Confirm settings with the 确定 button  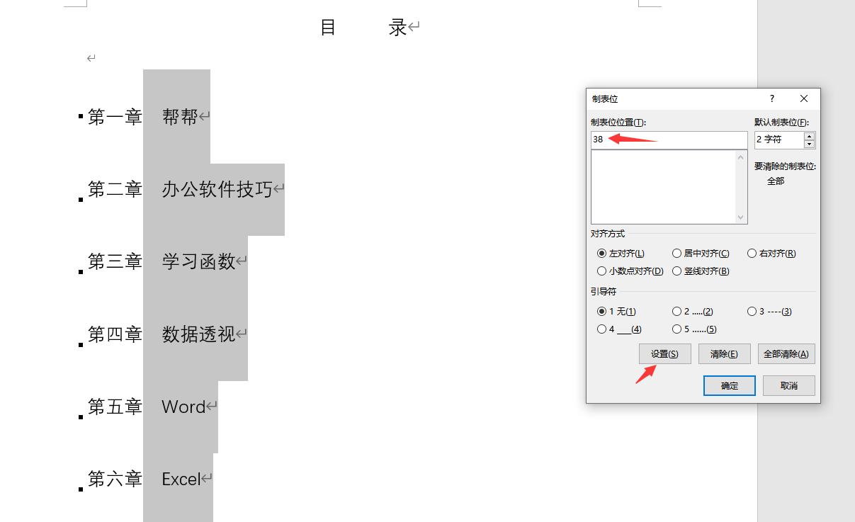pyautogui.click(x=729, y=385)
